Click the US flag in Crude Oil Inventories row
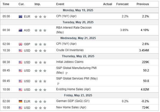 (x=20, y=51)
